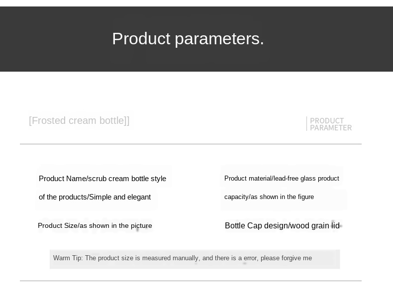The width and height of the screenshot is (393, 305).
Task: Click the dark header banner
Action: 196,39
